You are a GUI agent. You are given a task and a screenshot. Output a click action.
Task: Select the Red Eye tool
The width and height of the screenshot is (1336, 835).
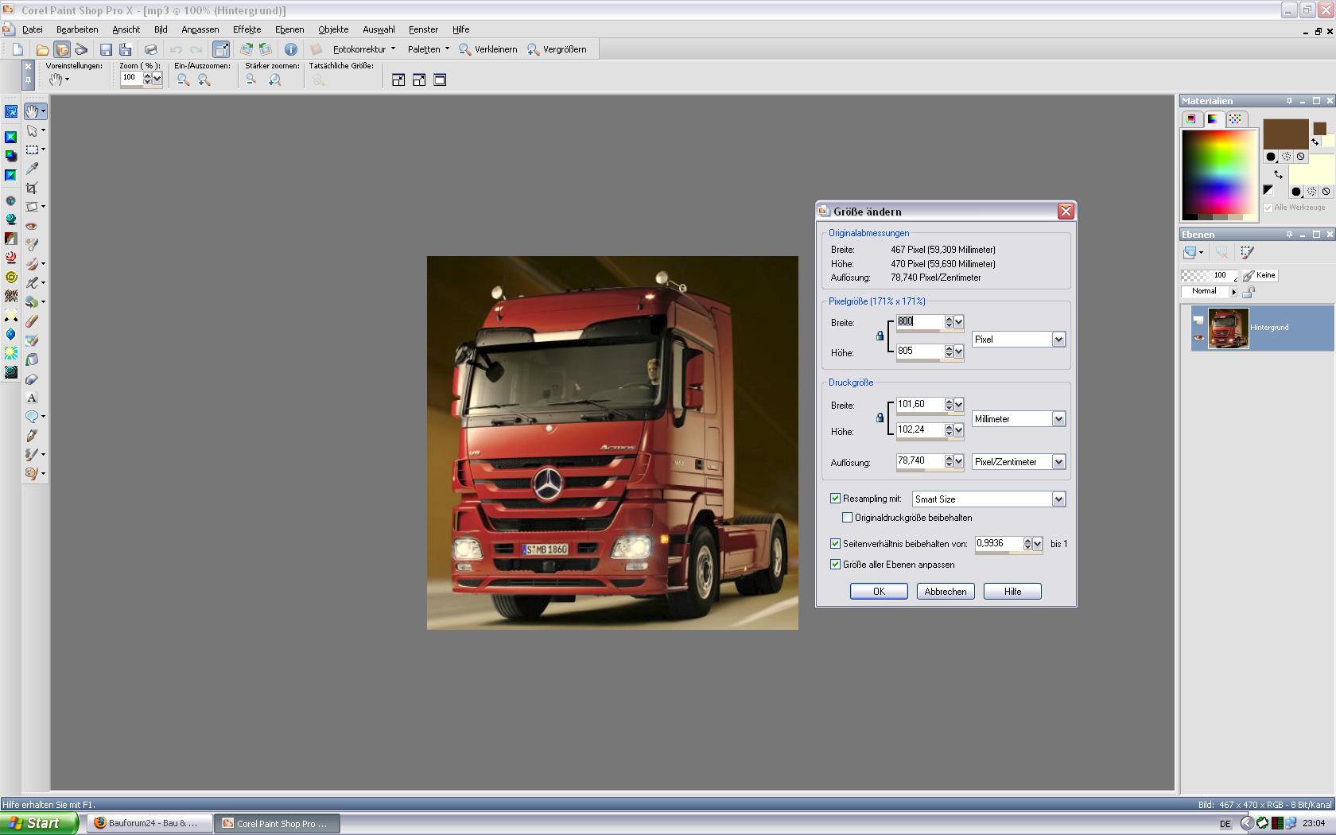[x=32, y=226]
